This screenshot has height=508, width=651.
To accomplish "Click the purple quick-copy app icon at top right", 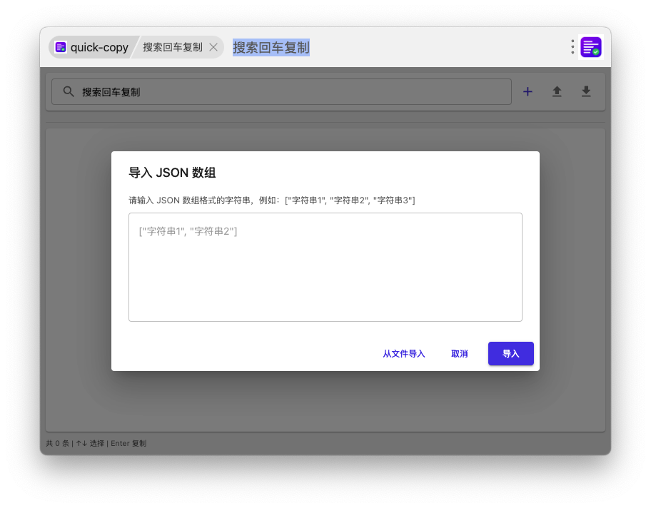I will (x=591, y=47).
